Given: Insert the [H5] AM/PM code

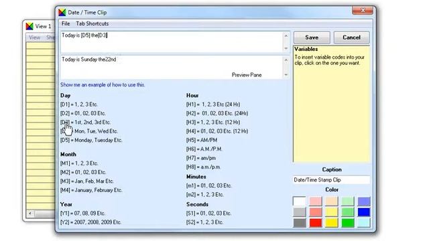Looking at the screenshot, I should coord(202,140).
